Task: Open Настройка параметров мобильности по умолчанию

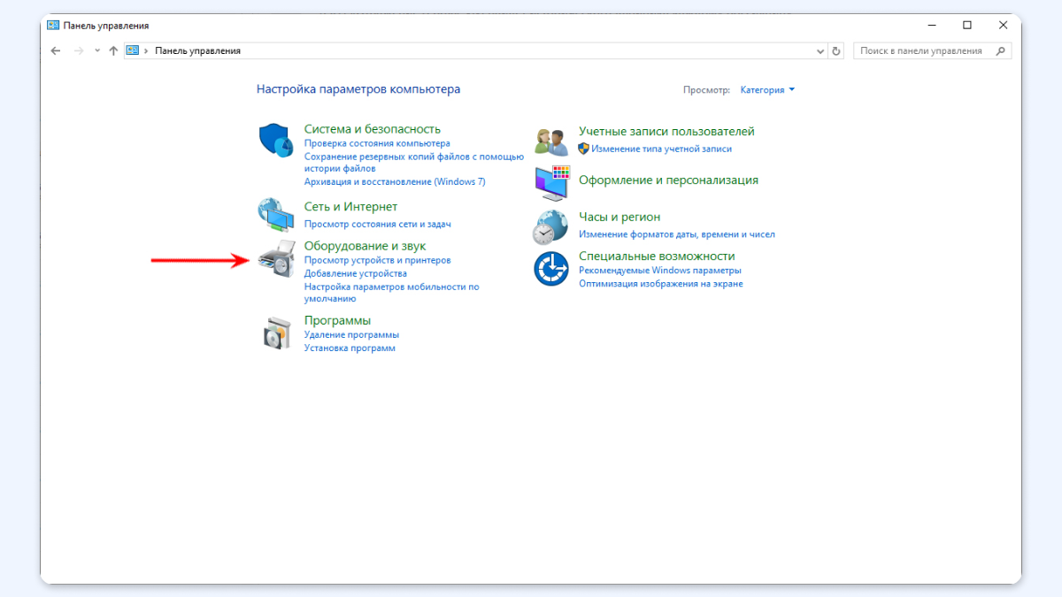Action: point(392,293)
